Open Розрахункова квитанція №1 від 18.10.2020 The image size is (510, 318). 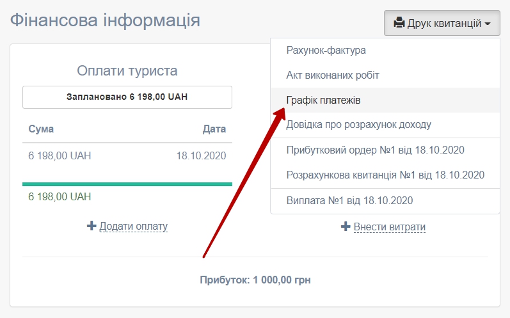(x=385, y=175)
